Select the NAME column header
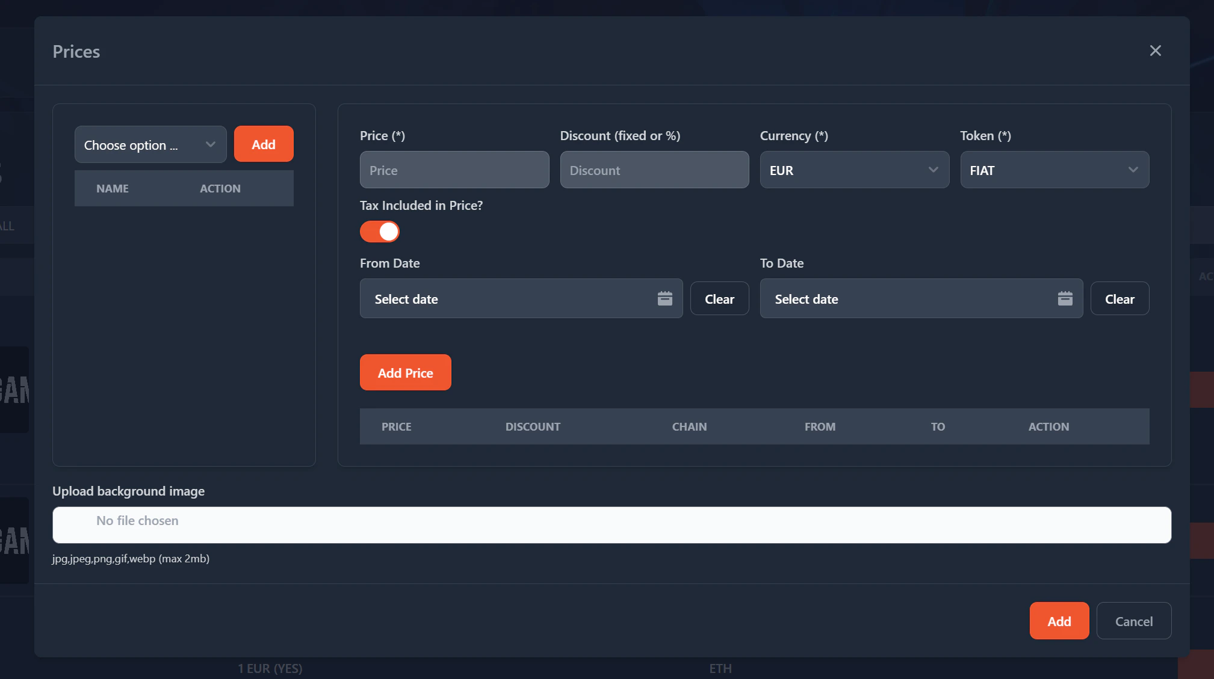This screenshot has width=1214, height=679. (x=113, y=188)
